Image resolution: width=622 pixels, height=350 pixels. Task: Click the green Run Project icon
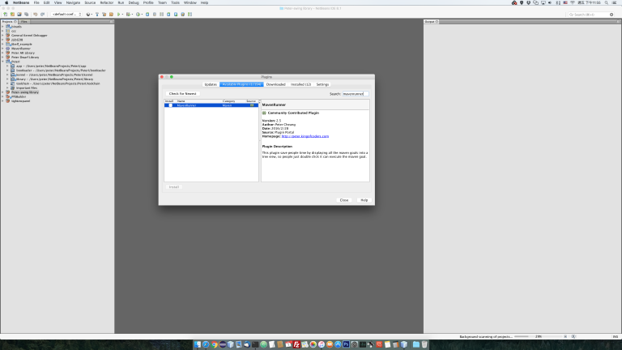pyautogui.click(x=118, y=15)
